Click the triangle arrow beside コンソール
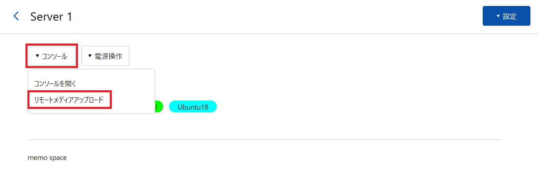Viewport: 538px width, 173px height. (x=37, y=56)
